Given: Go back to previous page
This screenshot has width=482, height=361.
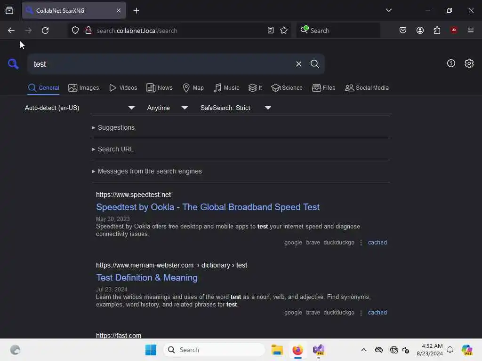Looking at the screenshot, I should point(11,31).
